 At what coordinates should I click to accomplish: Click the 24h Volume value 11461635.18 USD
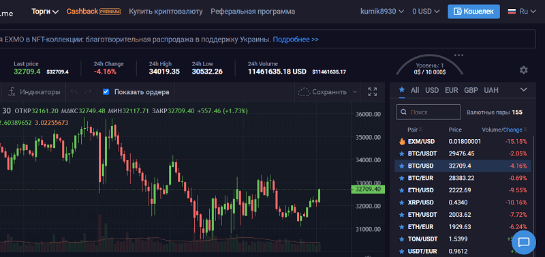coord(277,72)
